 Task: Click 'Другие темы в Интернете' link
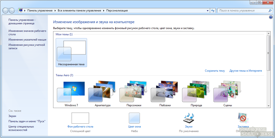246,71
